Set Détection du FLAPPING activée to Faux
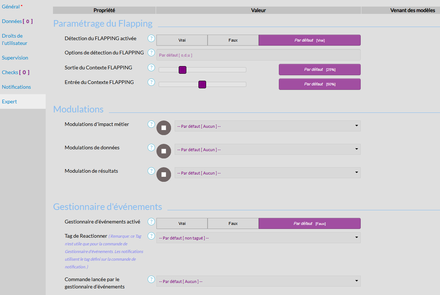This screenshot has height=295, width=440. click(x=233, y=40)
